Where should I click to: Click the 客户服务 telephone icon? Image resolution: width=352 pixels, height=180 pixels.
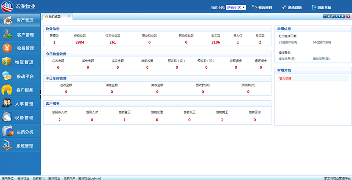[x=7, y=90]
